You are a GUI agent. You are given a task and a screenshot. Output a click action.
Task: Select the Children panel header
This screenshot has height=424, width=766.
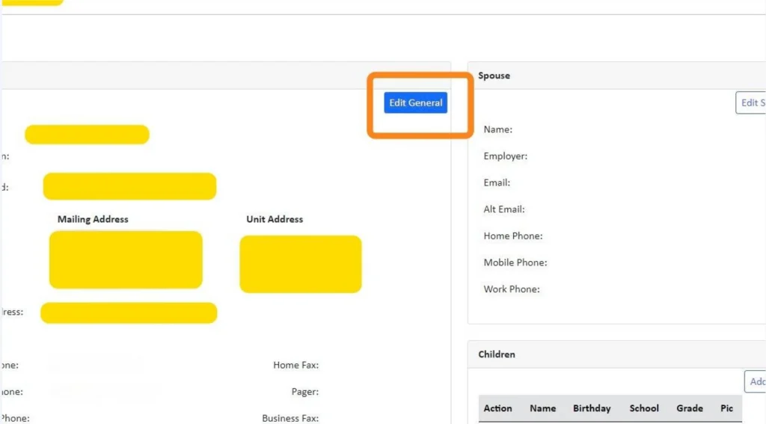click(x=497, y=354)
